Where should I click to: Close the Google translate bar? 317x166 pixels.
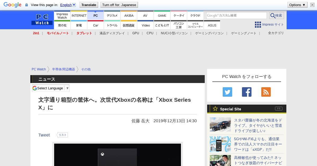tap(313, 5)
